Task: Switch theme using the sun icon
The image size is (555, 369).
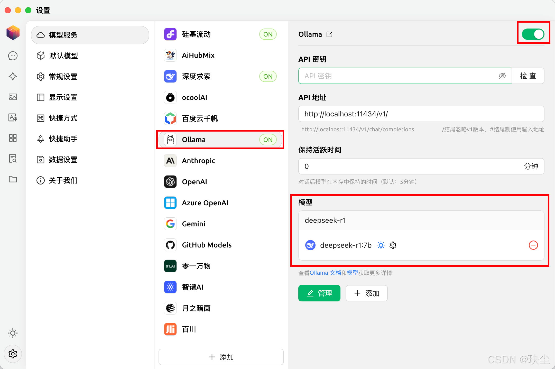Action: click(x=13, y=333)
